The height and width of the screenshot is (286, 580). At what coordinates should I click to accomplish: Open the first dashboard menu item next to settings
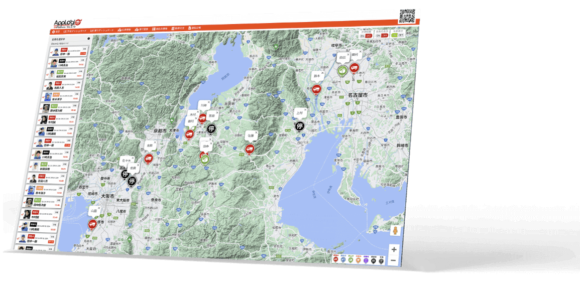[x=75, y=32]
